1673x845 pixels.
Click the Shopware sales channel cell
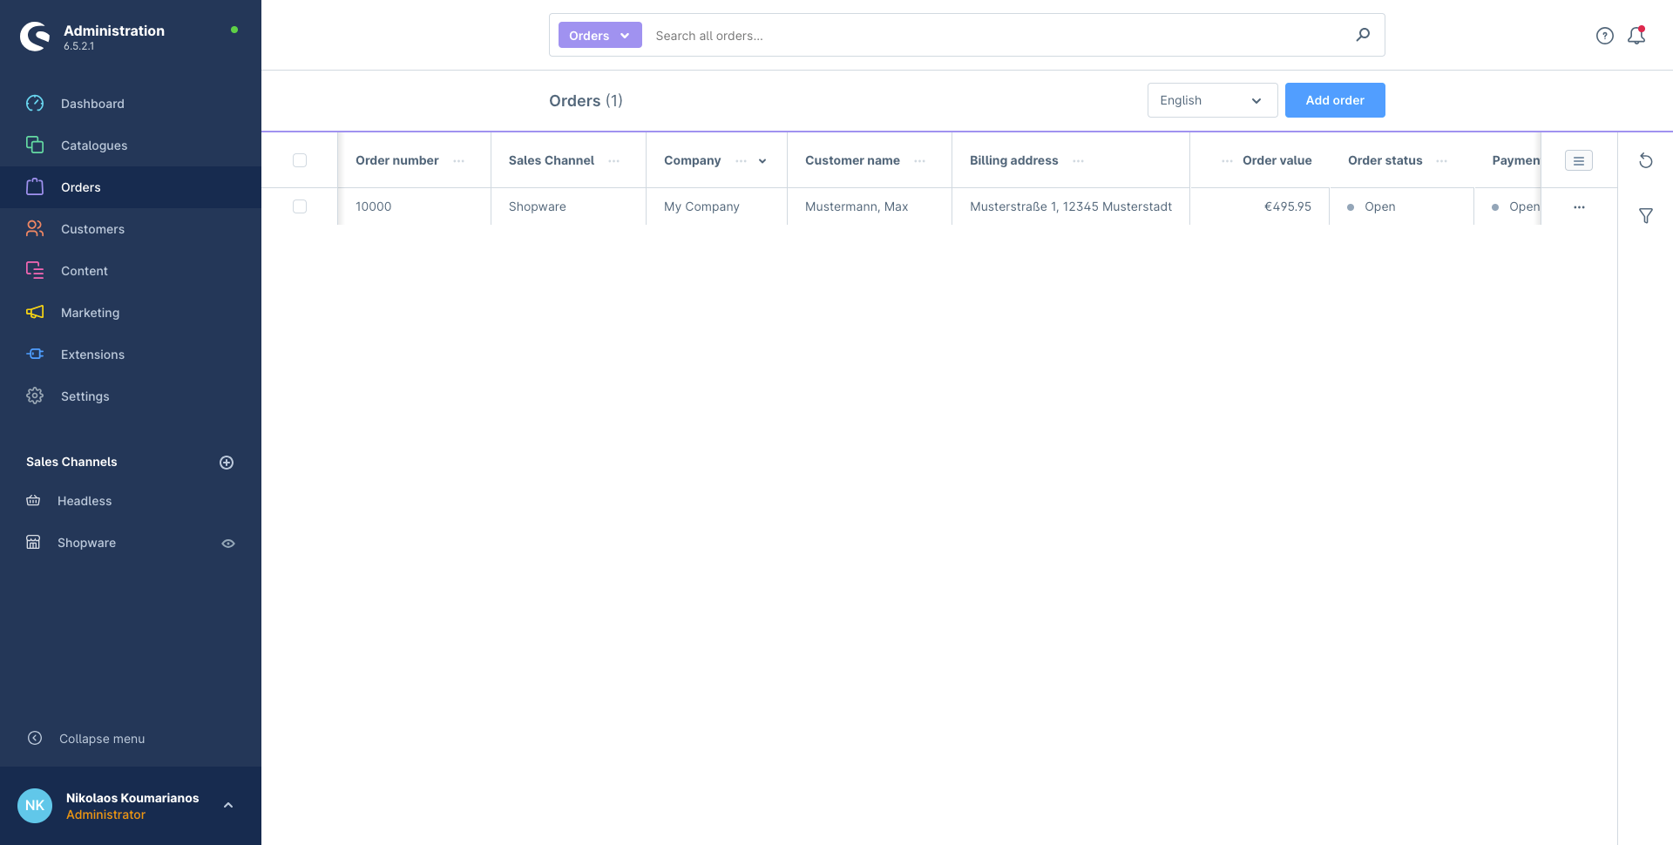pyautogui.click(x=538, y=206)
